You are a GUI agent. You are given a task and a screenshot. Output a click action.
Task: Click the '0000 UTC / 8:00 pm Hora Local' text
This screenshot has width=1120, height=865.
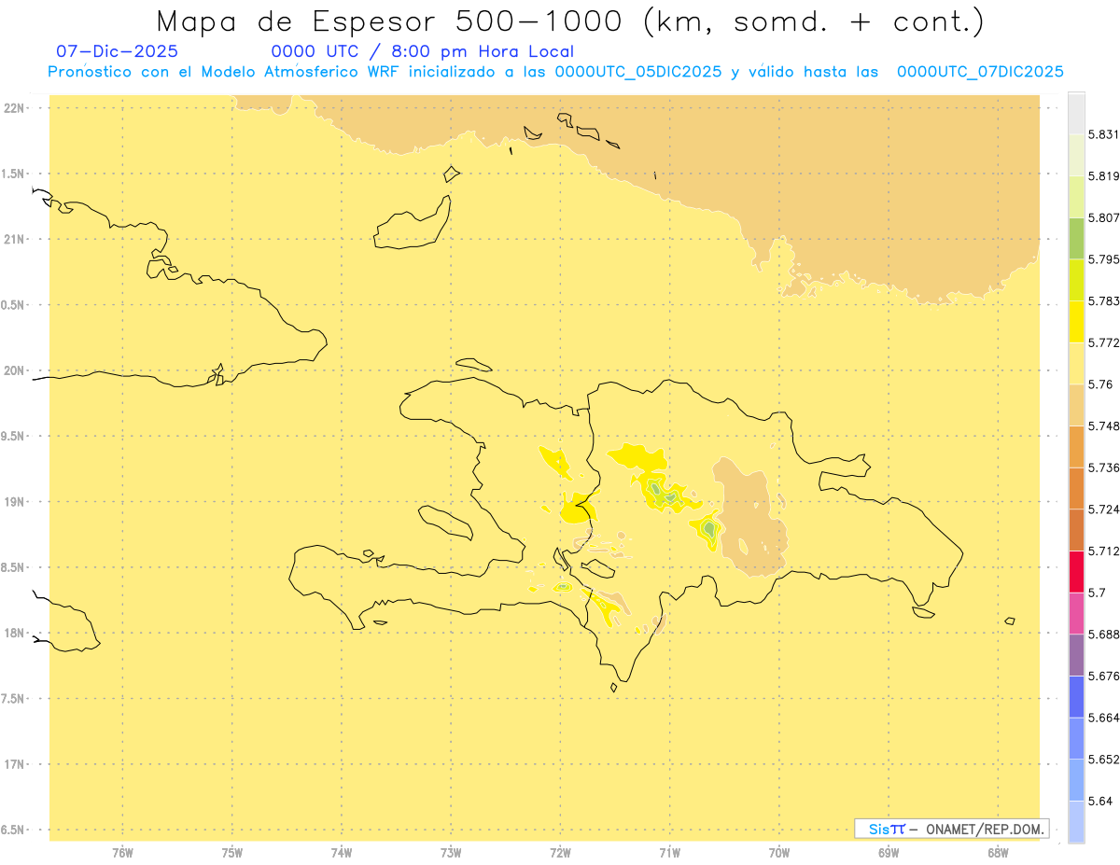click(422, 52)
